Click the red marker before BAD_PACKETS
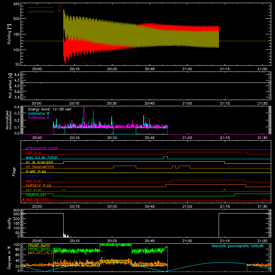This screenshot has width=275, height=275. [x=23, y=199]
